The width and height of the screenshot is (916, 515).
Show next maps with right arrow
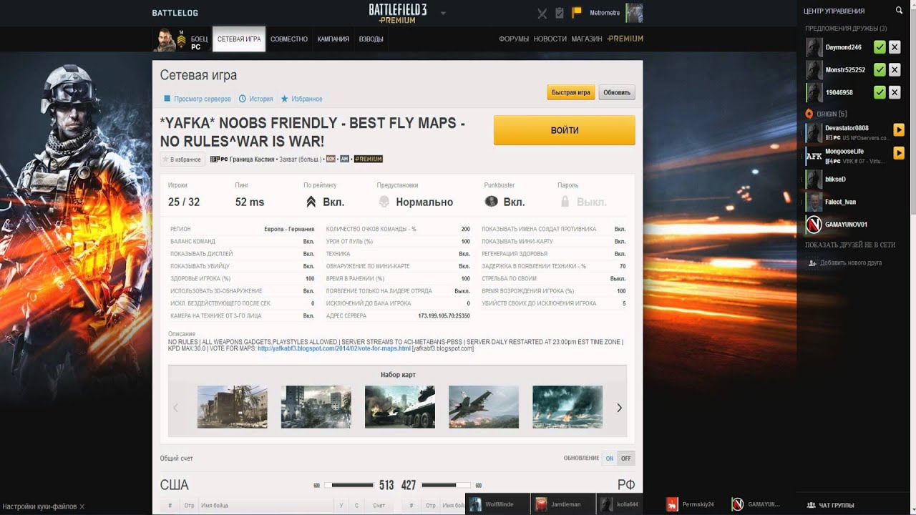(619, 408)
